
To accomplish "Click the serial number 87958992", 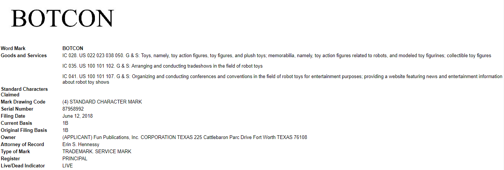I will (73, 109).
